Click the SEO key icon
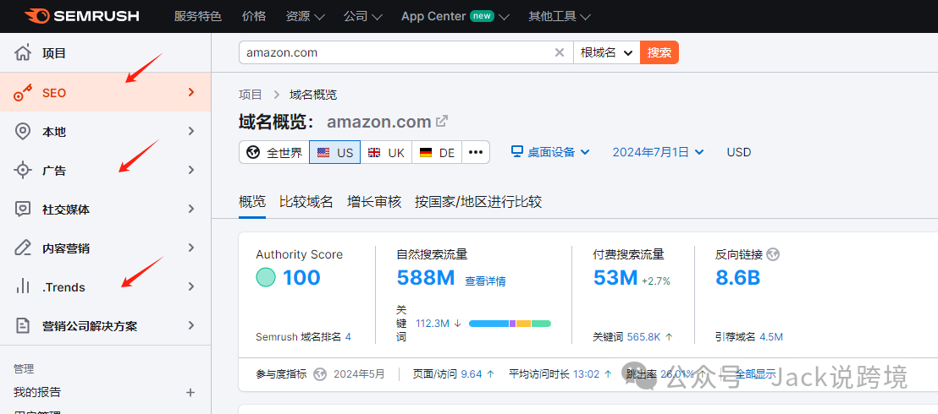The height and width of the screenshot is (414, 938). (23, 93)
